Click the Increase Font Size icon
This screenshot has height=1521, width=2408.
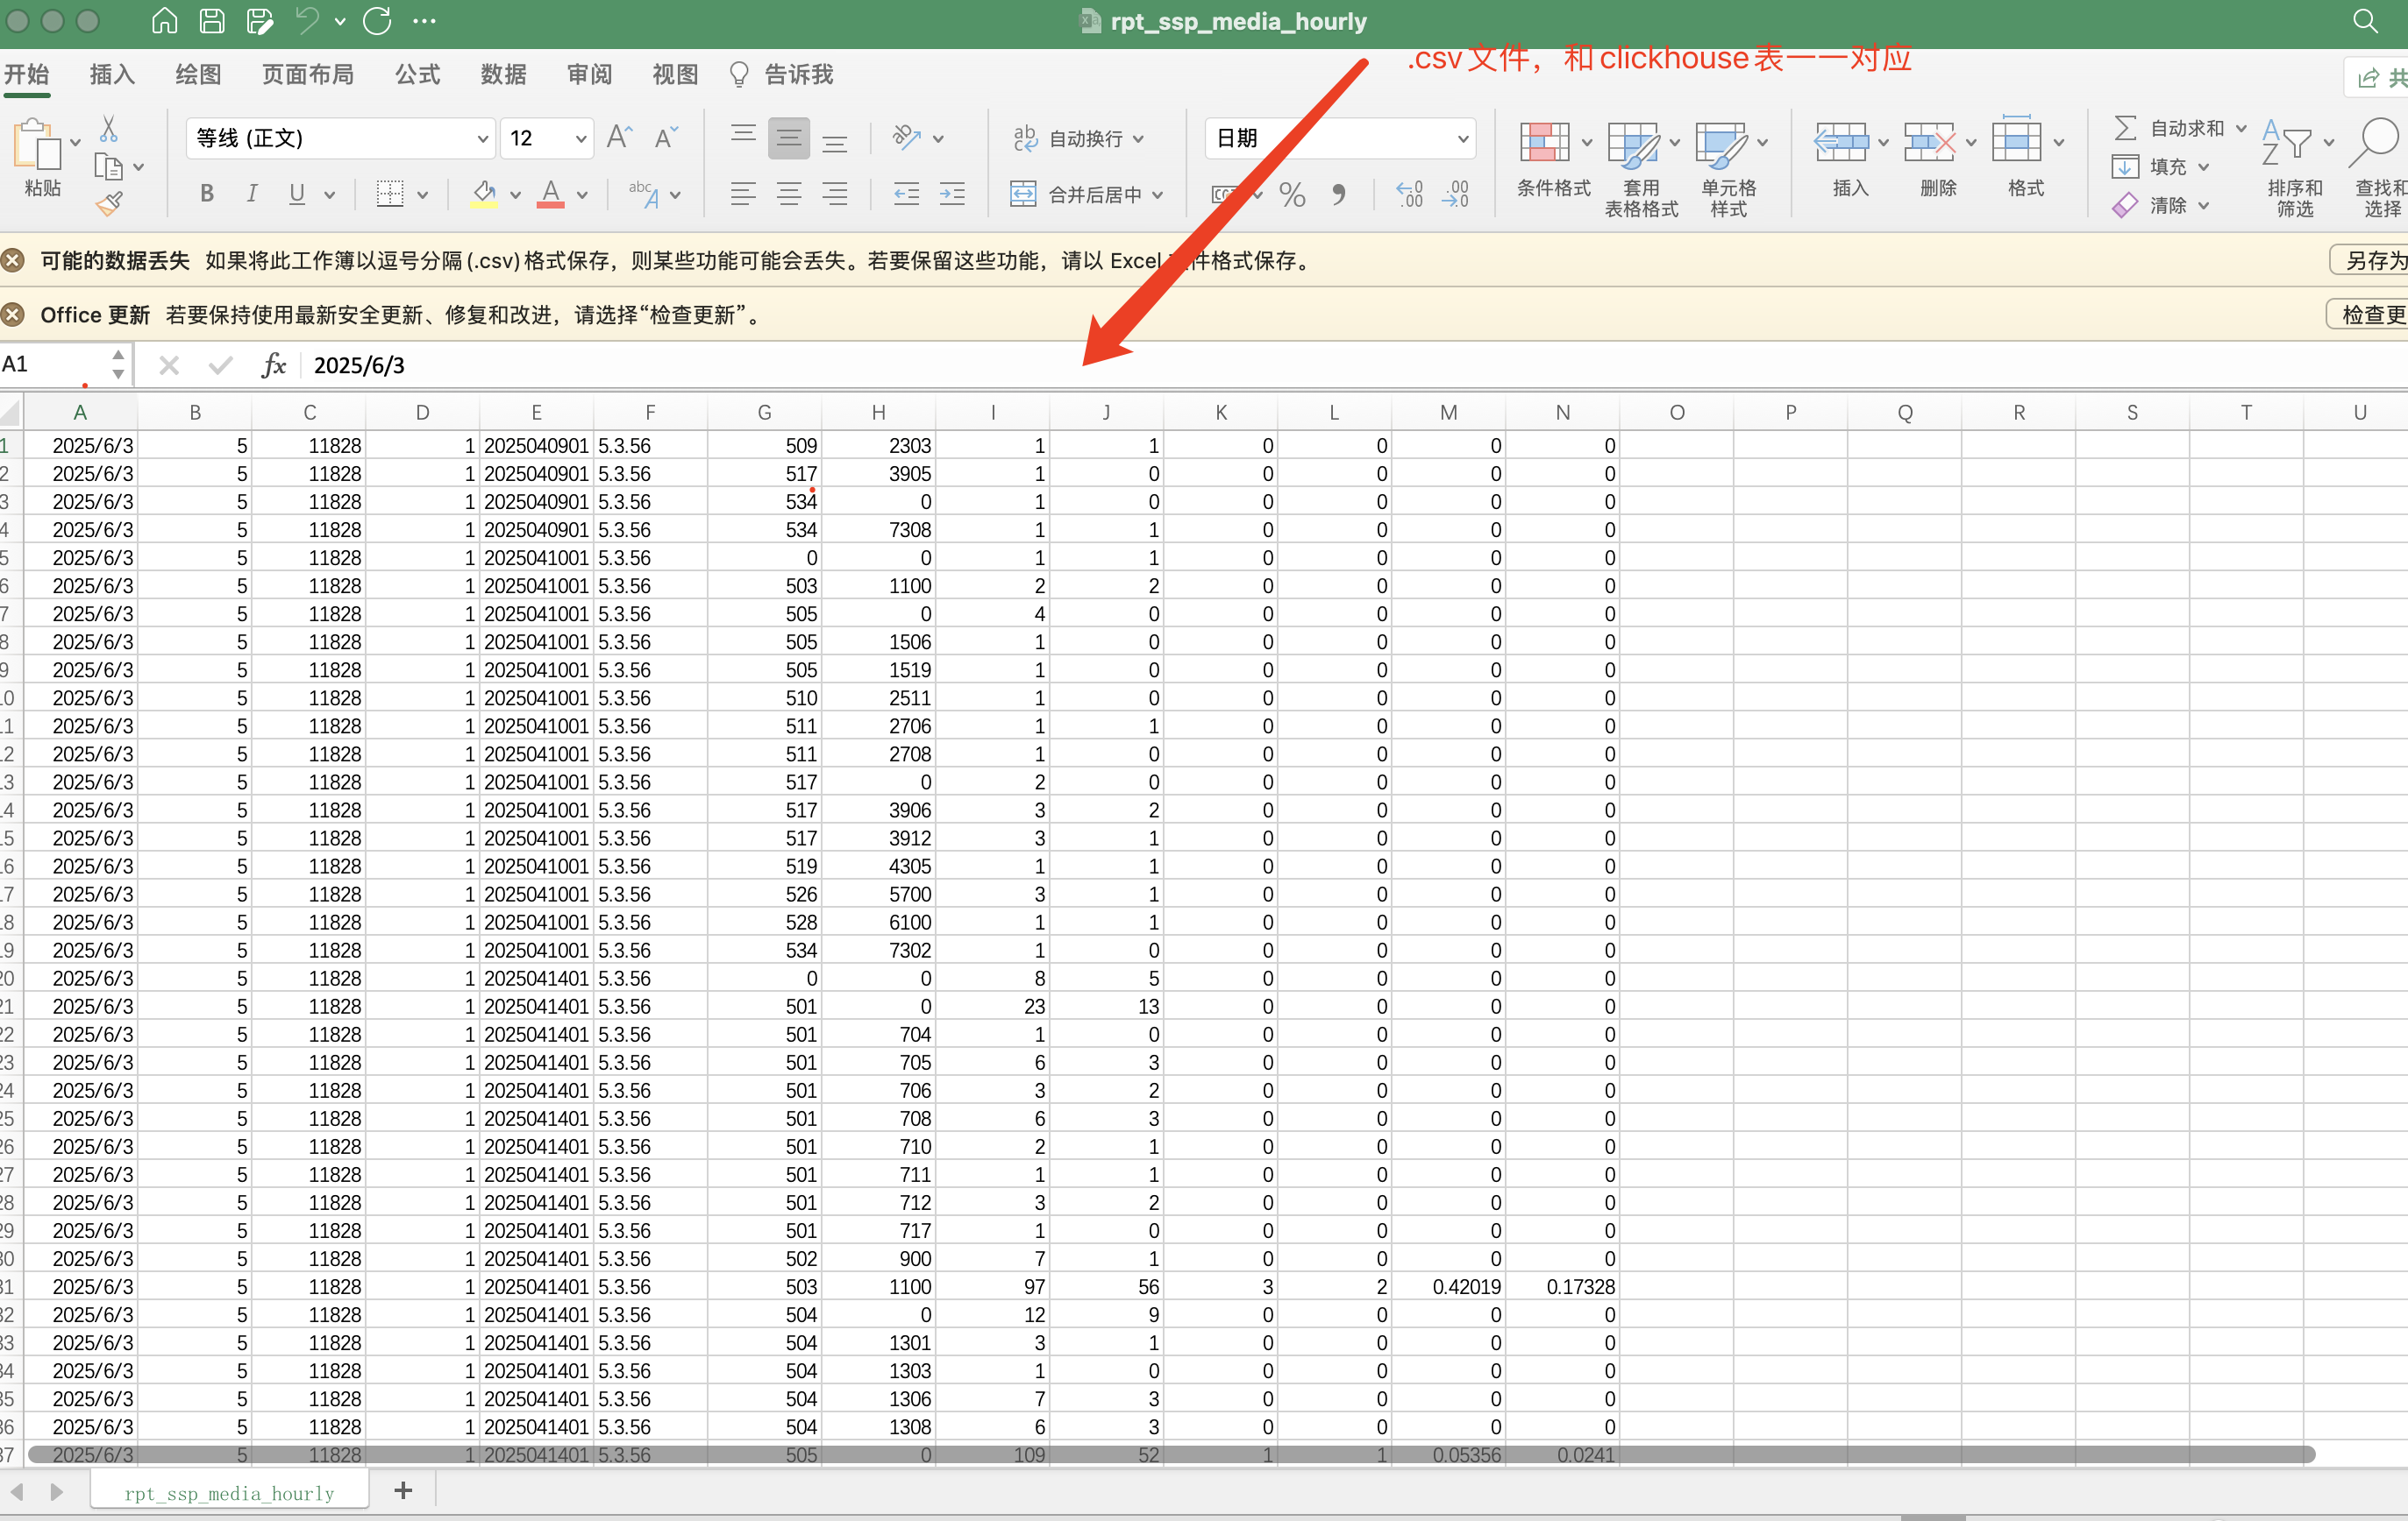(620, 138)
